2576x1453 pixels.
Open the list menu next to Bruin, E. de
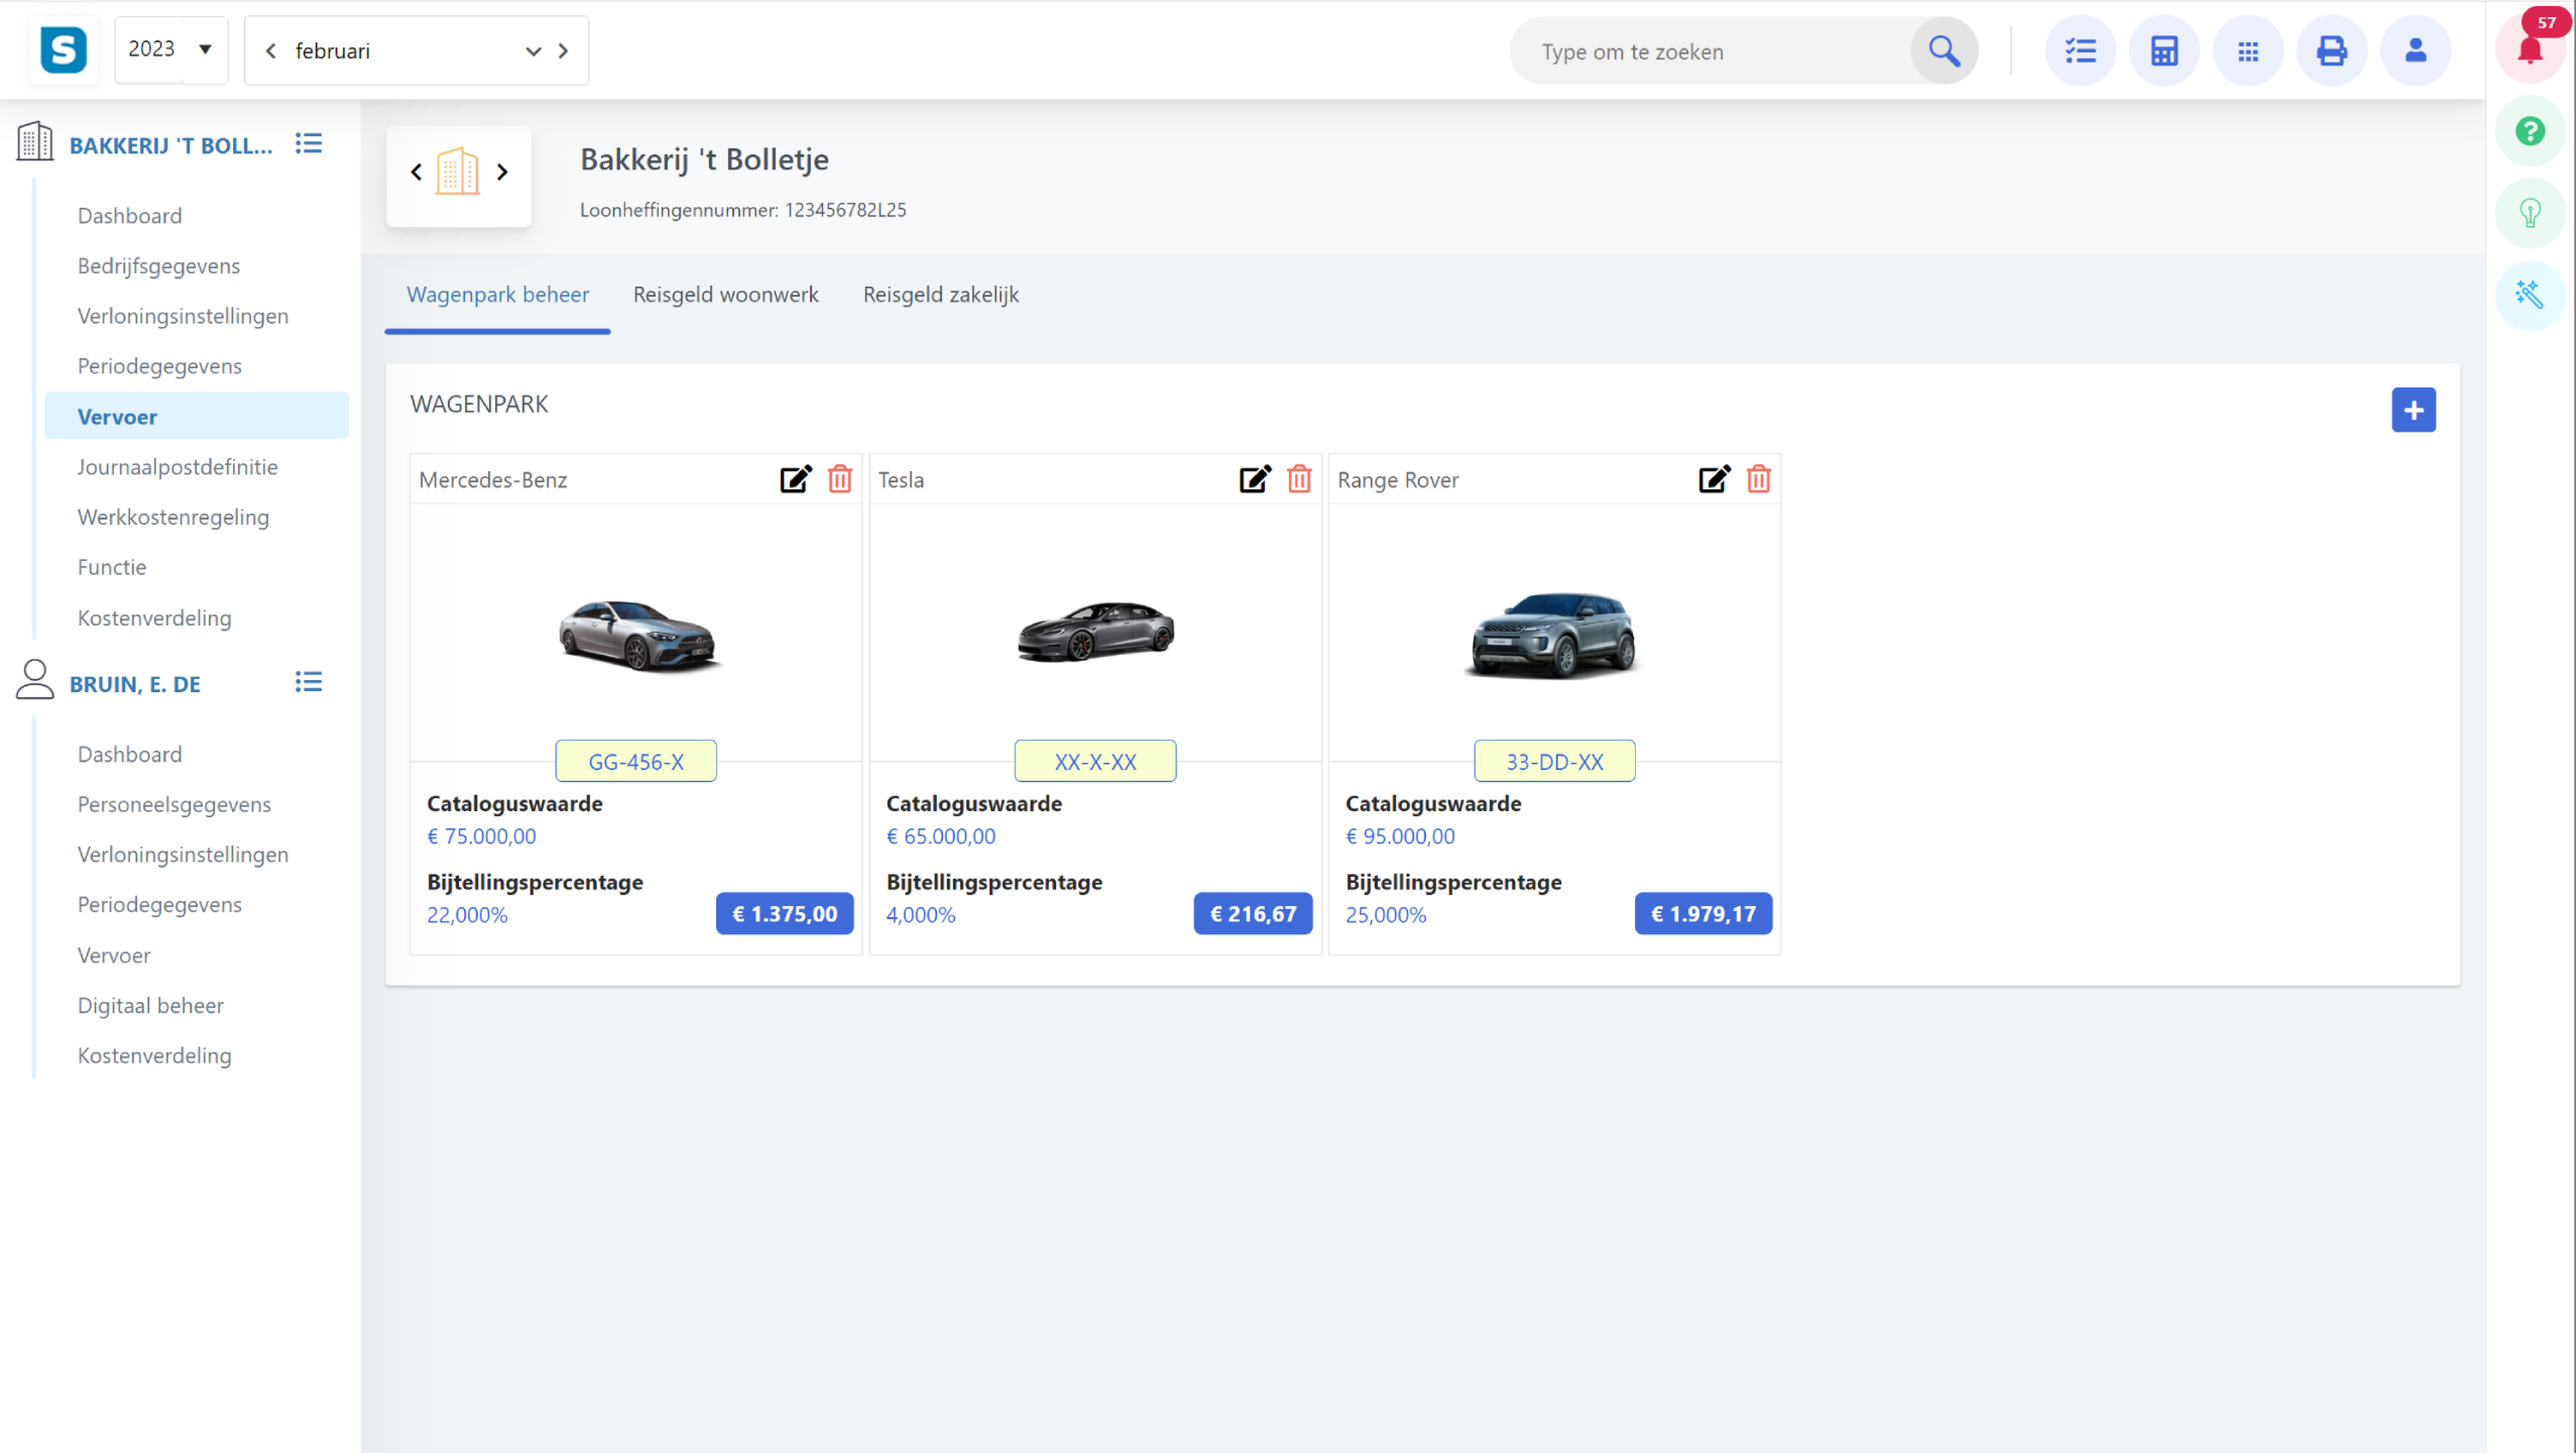(x=308, y=683)
